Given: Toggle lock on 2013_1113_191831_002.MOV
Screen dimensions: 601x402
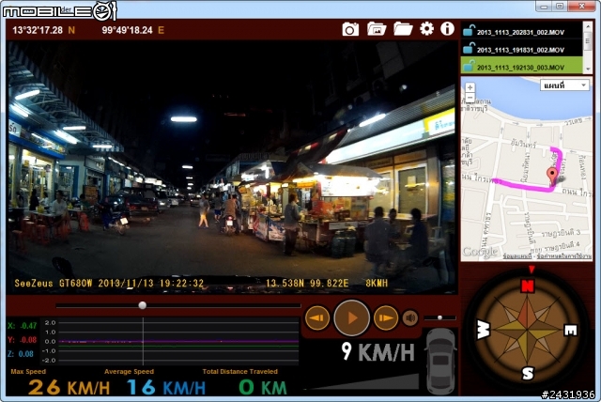Looking at the screenshot, I should pos(469,48).
